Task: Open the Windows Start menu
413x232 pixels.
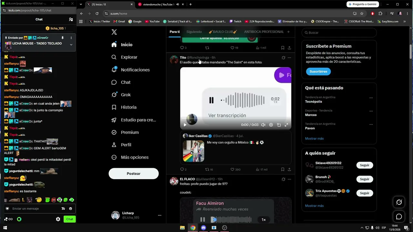Action: (5, 228)
